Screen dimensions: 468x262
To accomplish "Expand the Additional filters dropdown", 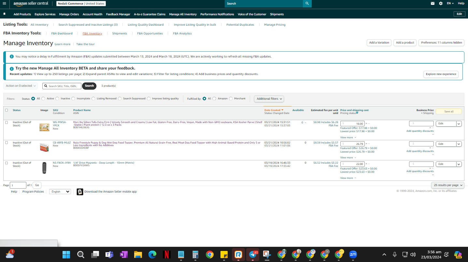I will [x=269, y=99].
